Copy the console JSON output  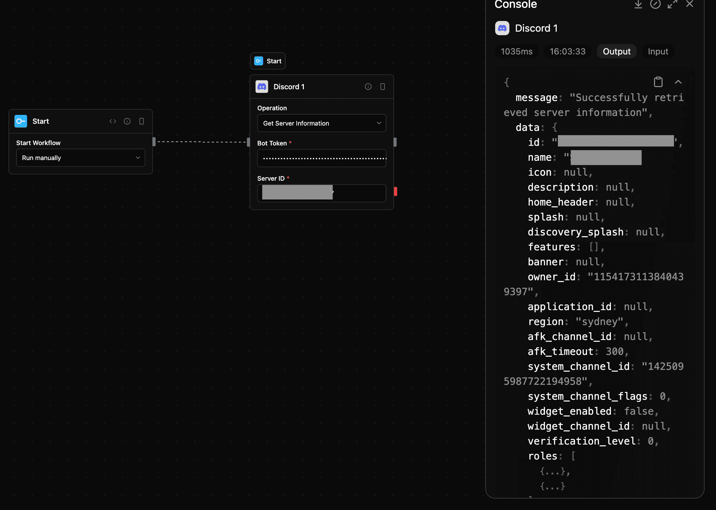tap(658, 82)
